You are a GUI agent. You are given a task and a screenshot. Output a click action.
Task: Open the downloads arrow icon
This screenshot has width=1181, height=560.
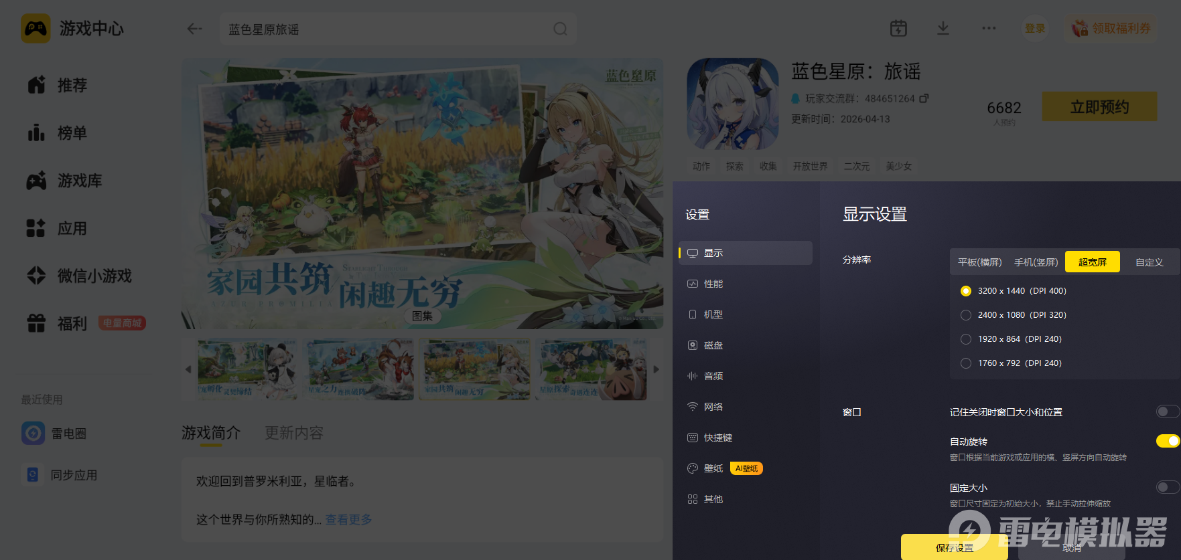pyautogui.click(x=943, y=28)
